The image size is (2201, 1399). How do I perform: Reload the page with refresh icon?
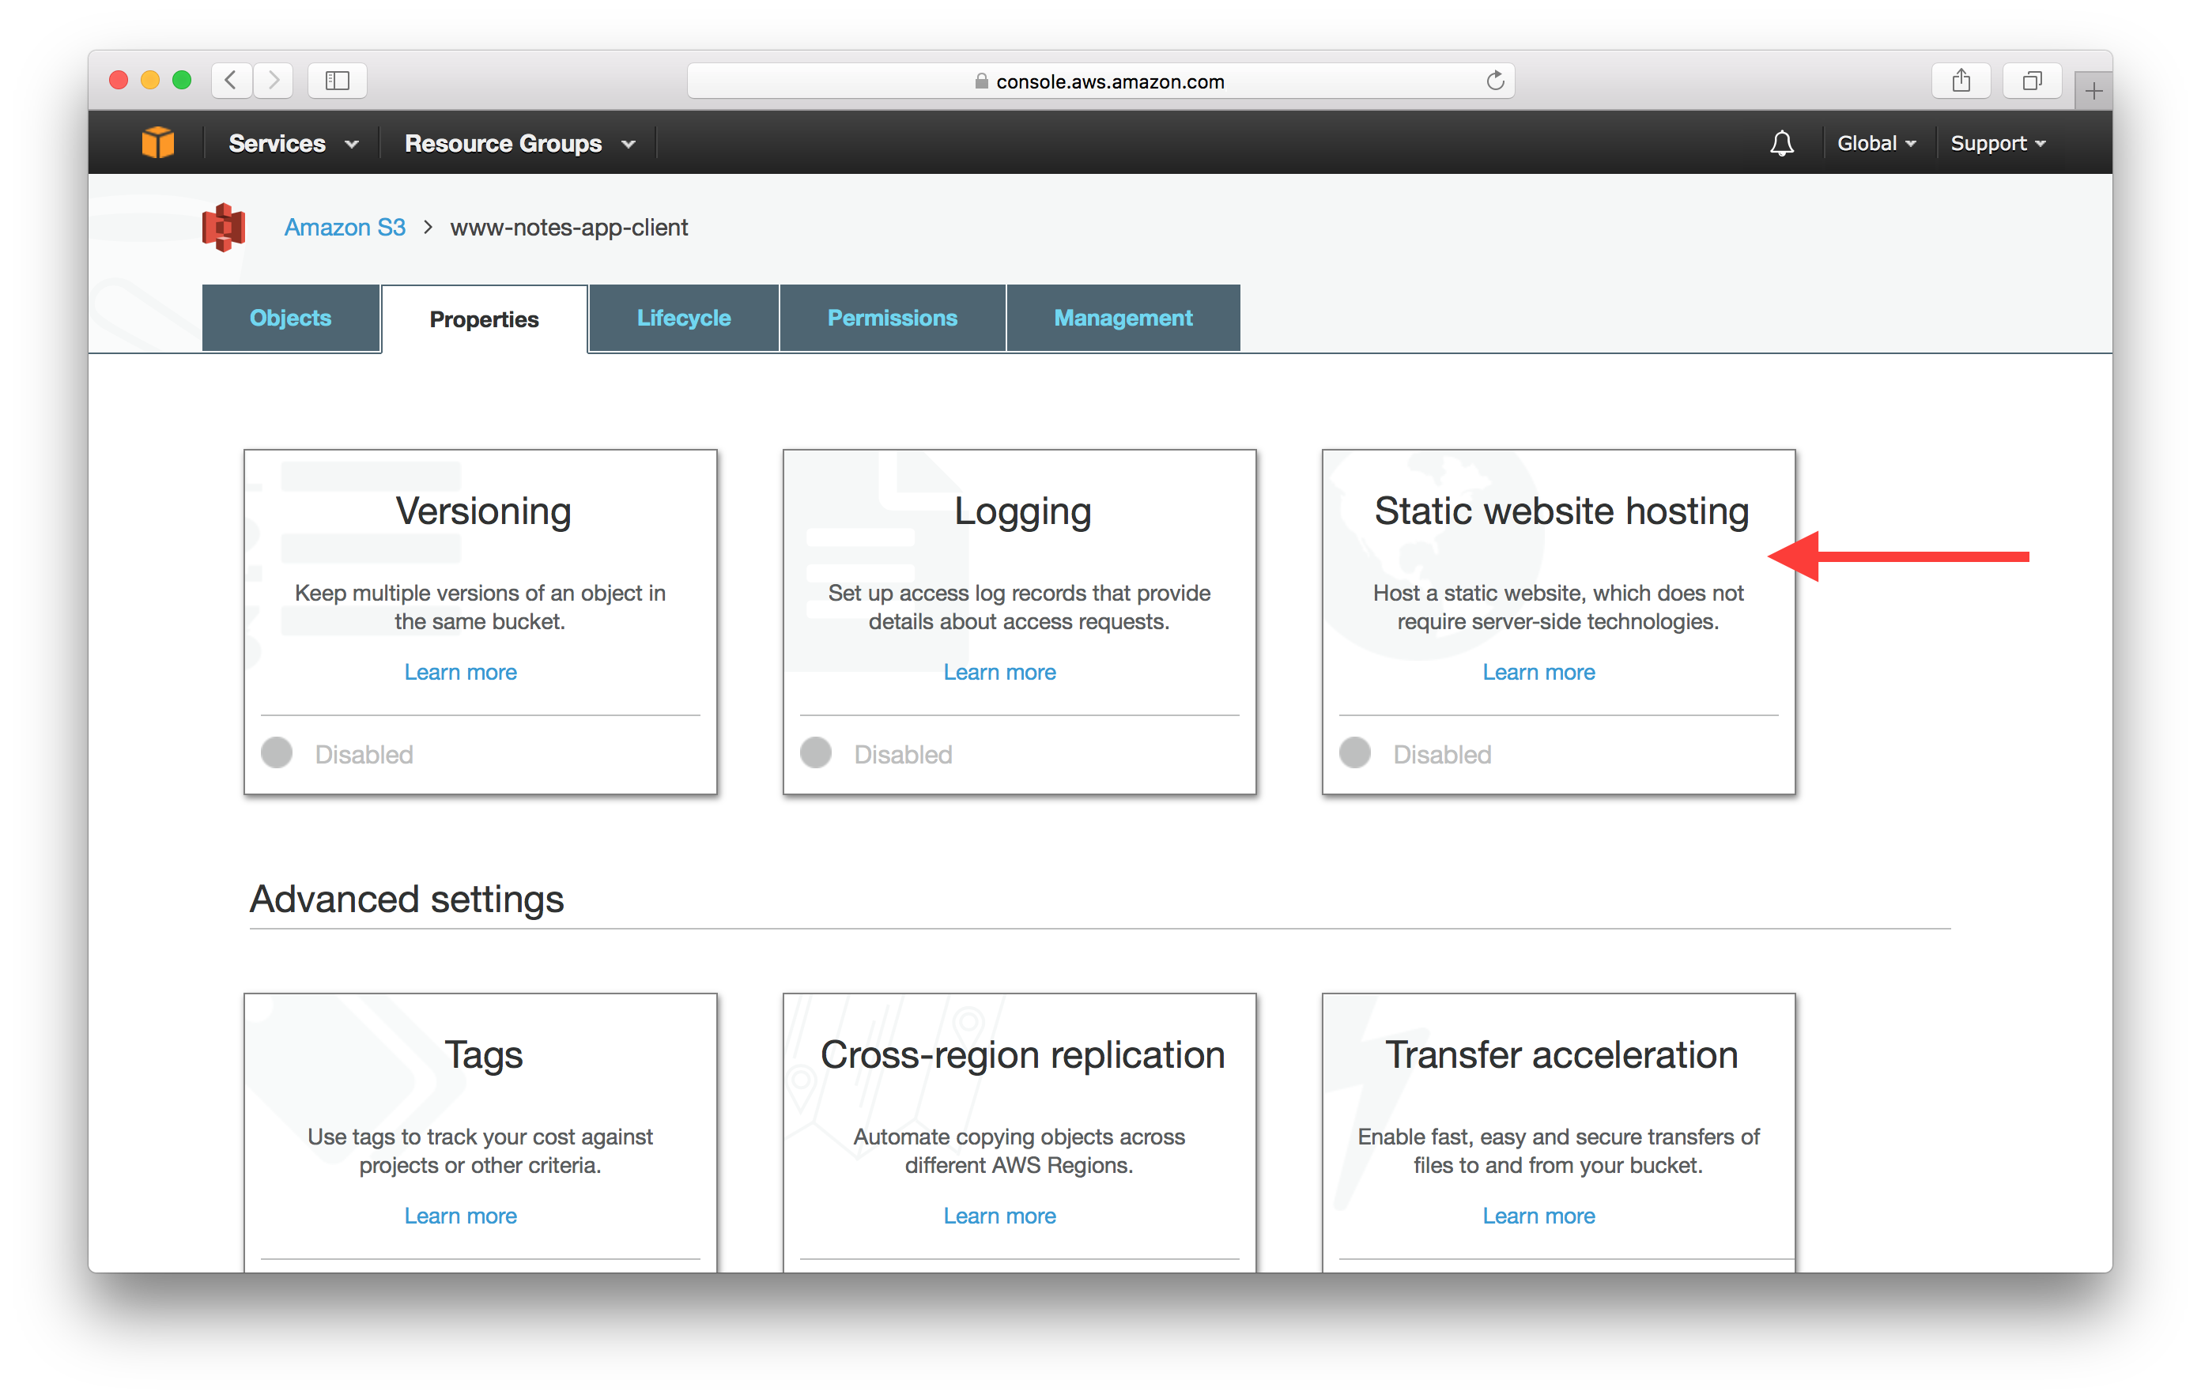pos(1495,81)
